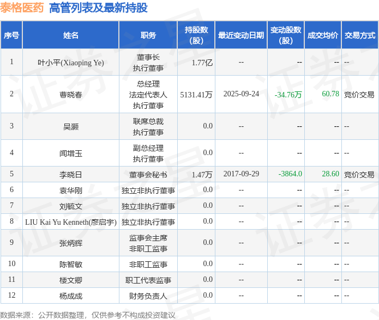Click the name 楼文卿
Image resolution: width=379 pixels, height=320 pixels.
[71, 280]
